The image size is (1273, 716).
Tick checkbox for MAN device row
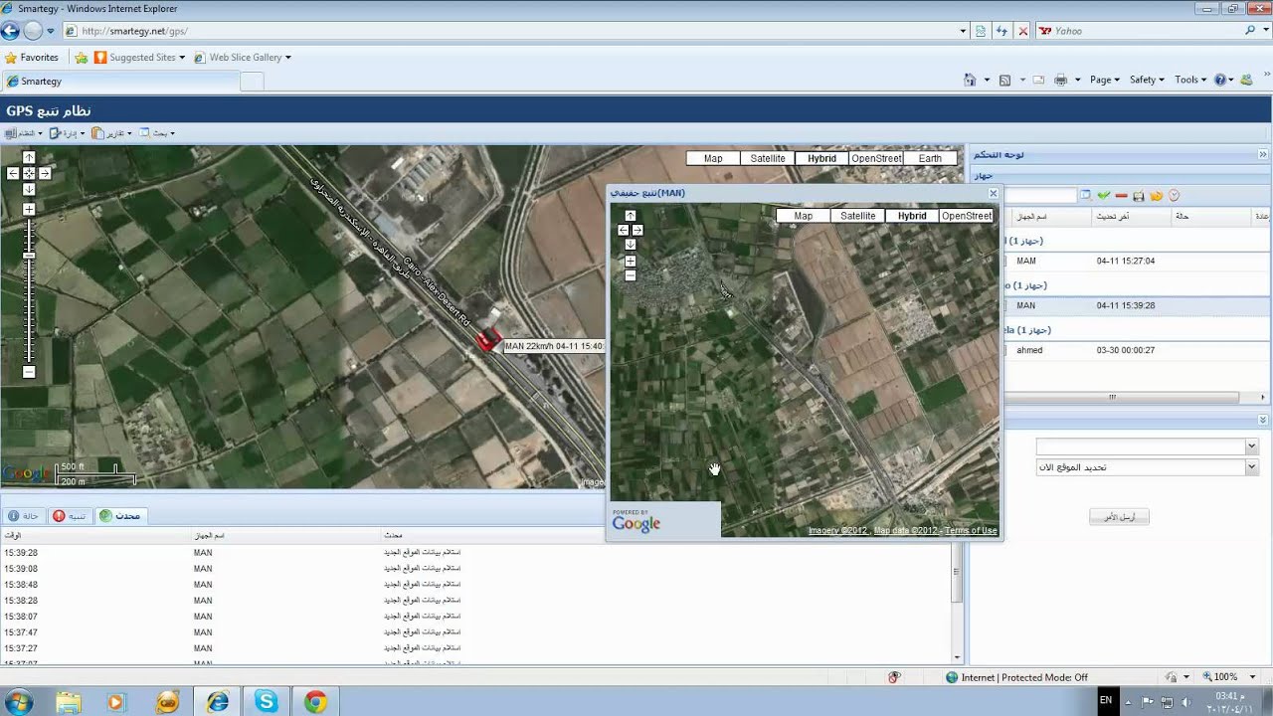click(1003, 305)
